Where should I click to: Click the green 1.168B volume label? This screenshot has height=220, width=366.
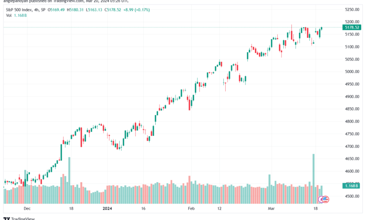click(351, 186)
